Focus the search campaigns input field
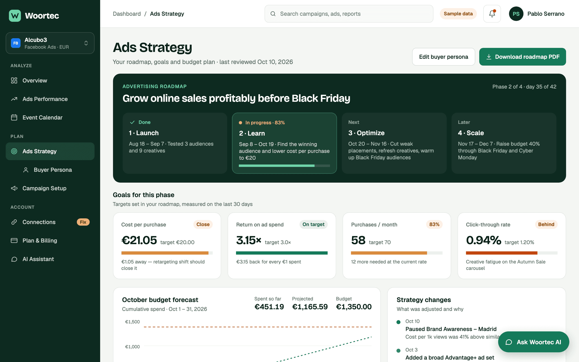 349,14
